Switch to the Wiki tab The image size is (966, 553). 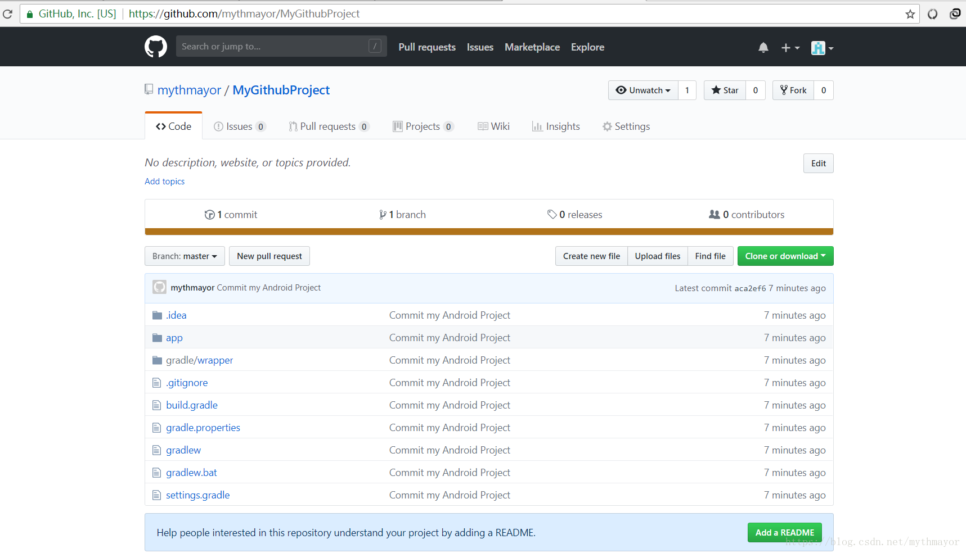click(493, 126)
